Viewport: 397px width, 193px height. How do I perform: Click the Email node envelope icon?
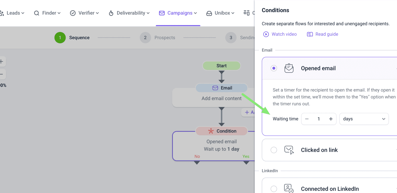click(x=215, y=88)
